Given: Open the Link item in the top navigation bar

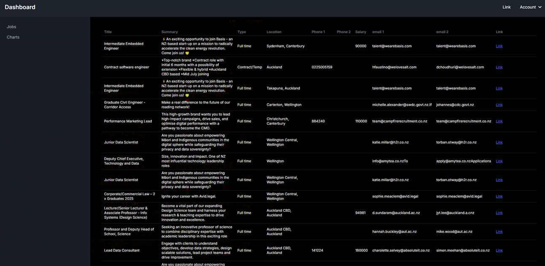Looking at the screenshot, I should click(x=507, y=7).
